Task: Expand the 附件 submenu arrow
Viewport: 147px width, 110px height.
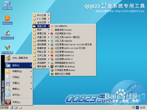Action: coord(49,30)
